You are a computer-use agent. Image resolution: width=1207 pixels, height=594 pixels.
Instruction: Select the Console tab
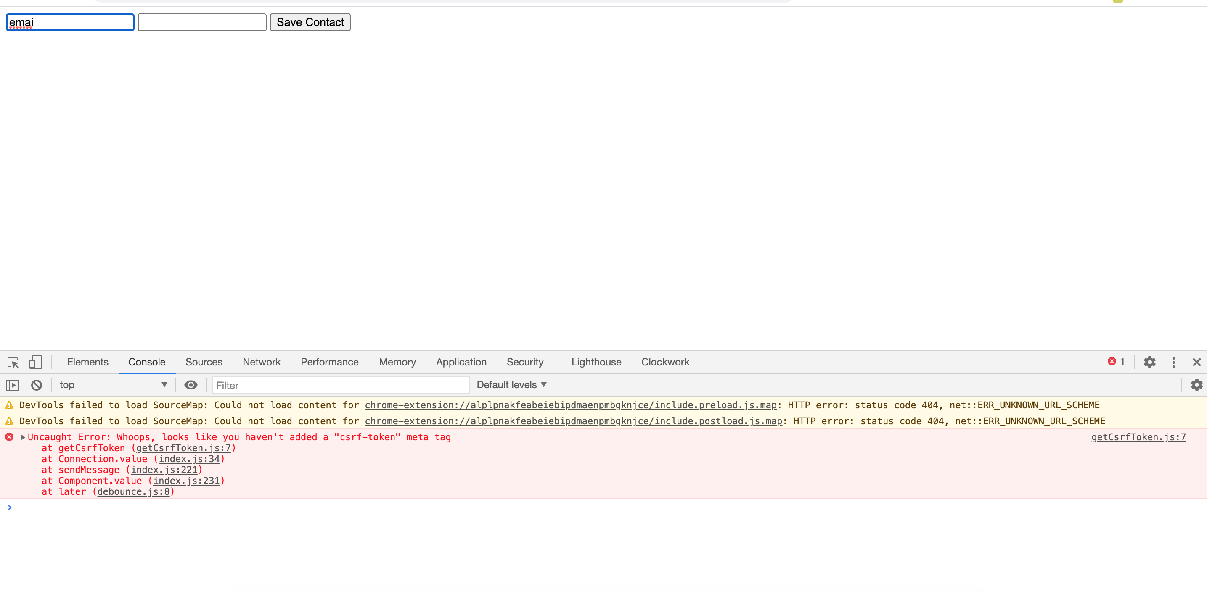click(147, 362)
